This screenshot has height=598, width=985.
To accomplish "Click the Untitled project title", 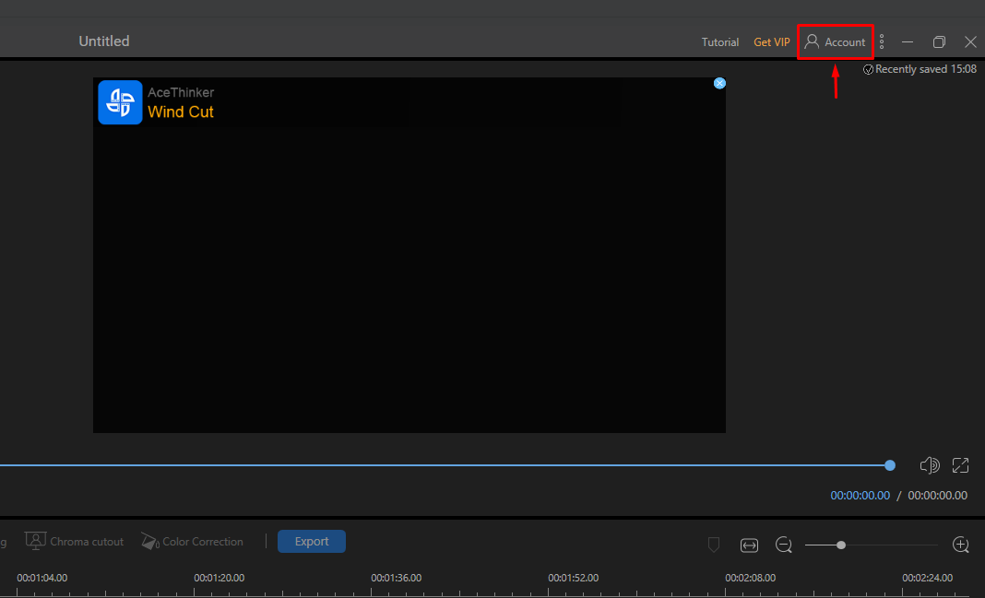I will (x=104, y=41).
